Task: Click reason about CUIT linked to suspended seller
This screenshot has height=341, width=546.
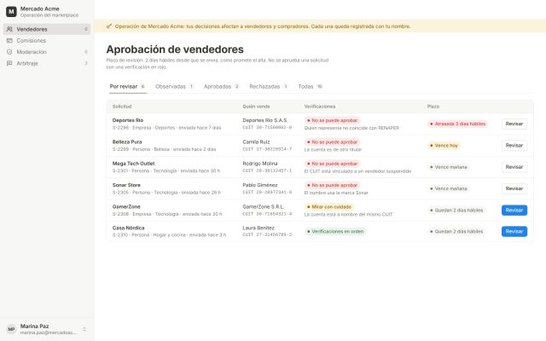Action: (x=357, y=171)
